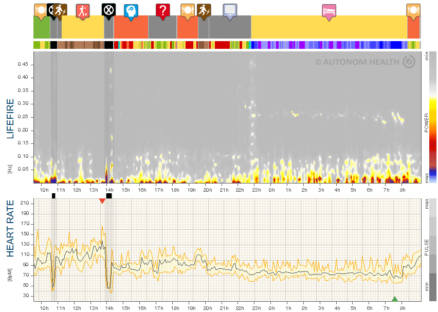Select the green activity block at timeline start
The width and height of the screenshot is (438, 312).
coord(42,27)
